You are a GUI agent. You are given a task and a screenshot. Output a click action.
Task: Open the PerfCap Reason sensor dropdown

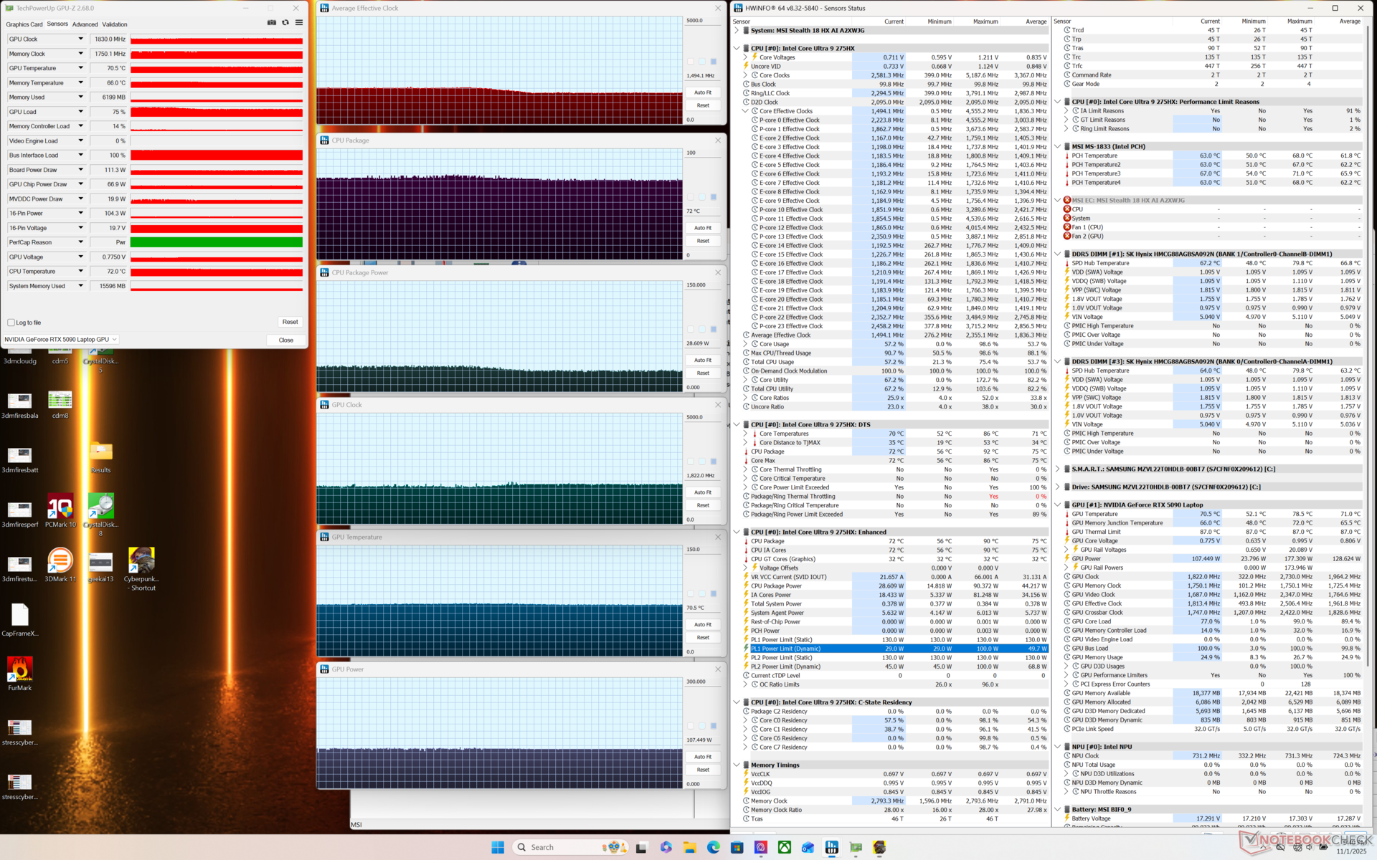click(x=80, y=242)
